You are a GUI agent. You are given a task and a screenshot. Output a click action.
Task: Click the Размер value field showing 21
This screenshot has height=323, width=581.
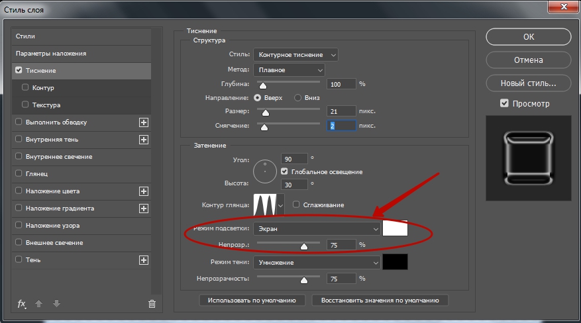[341, 111]
